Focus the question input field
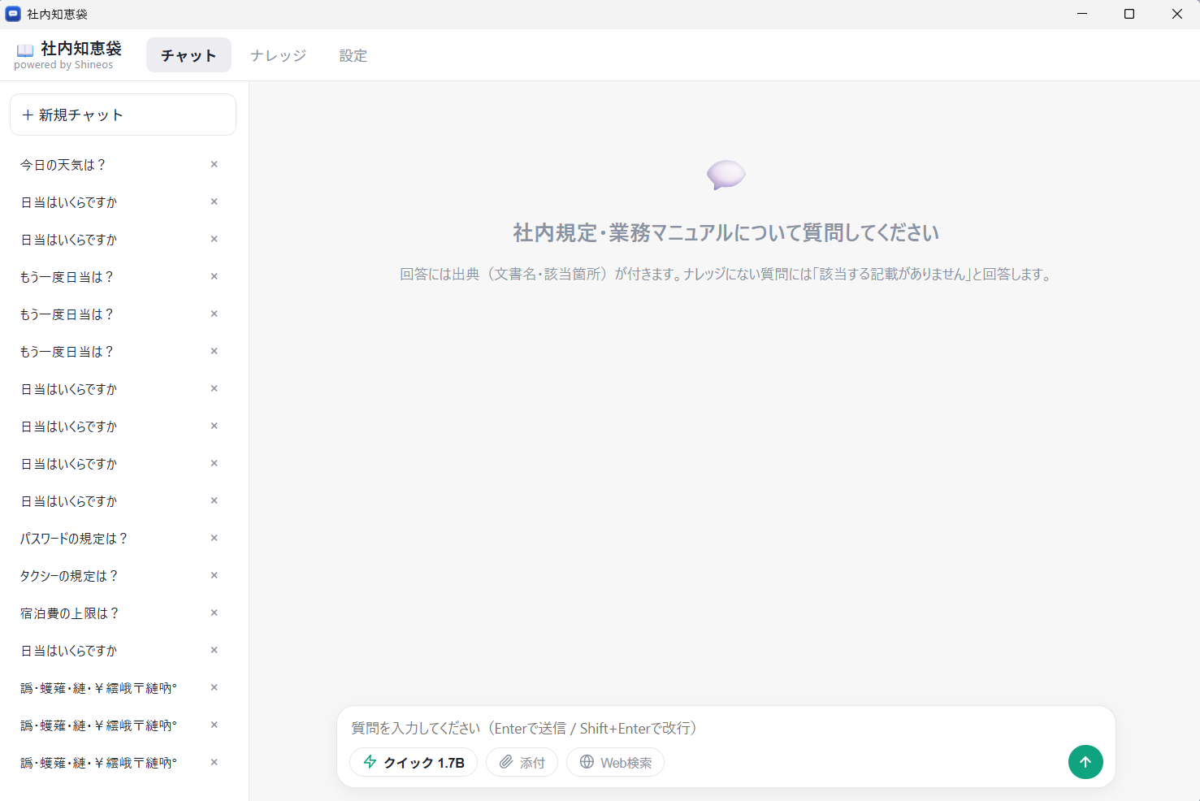The height and width of the screenshot is (801, 1200). (x=726, y=728)
